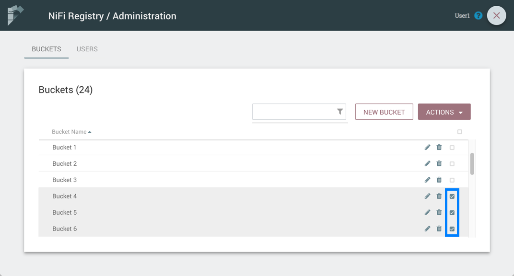This screenshot has height=276, width=514.
Task: Check the Bucket 1 checkbox
Action: [x=452, y=148]
